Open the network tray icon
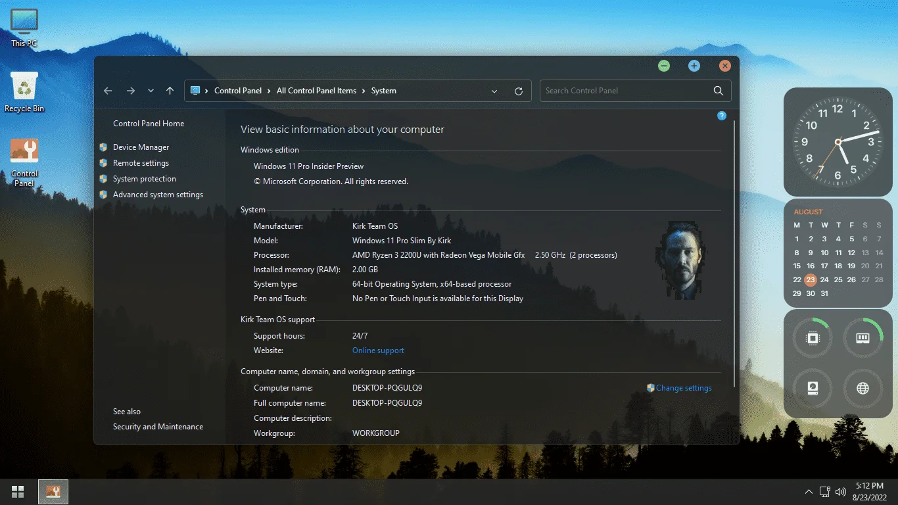 tap(825, 492)
